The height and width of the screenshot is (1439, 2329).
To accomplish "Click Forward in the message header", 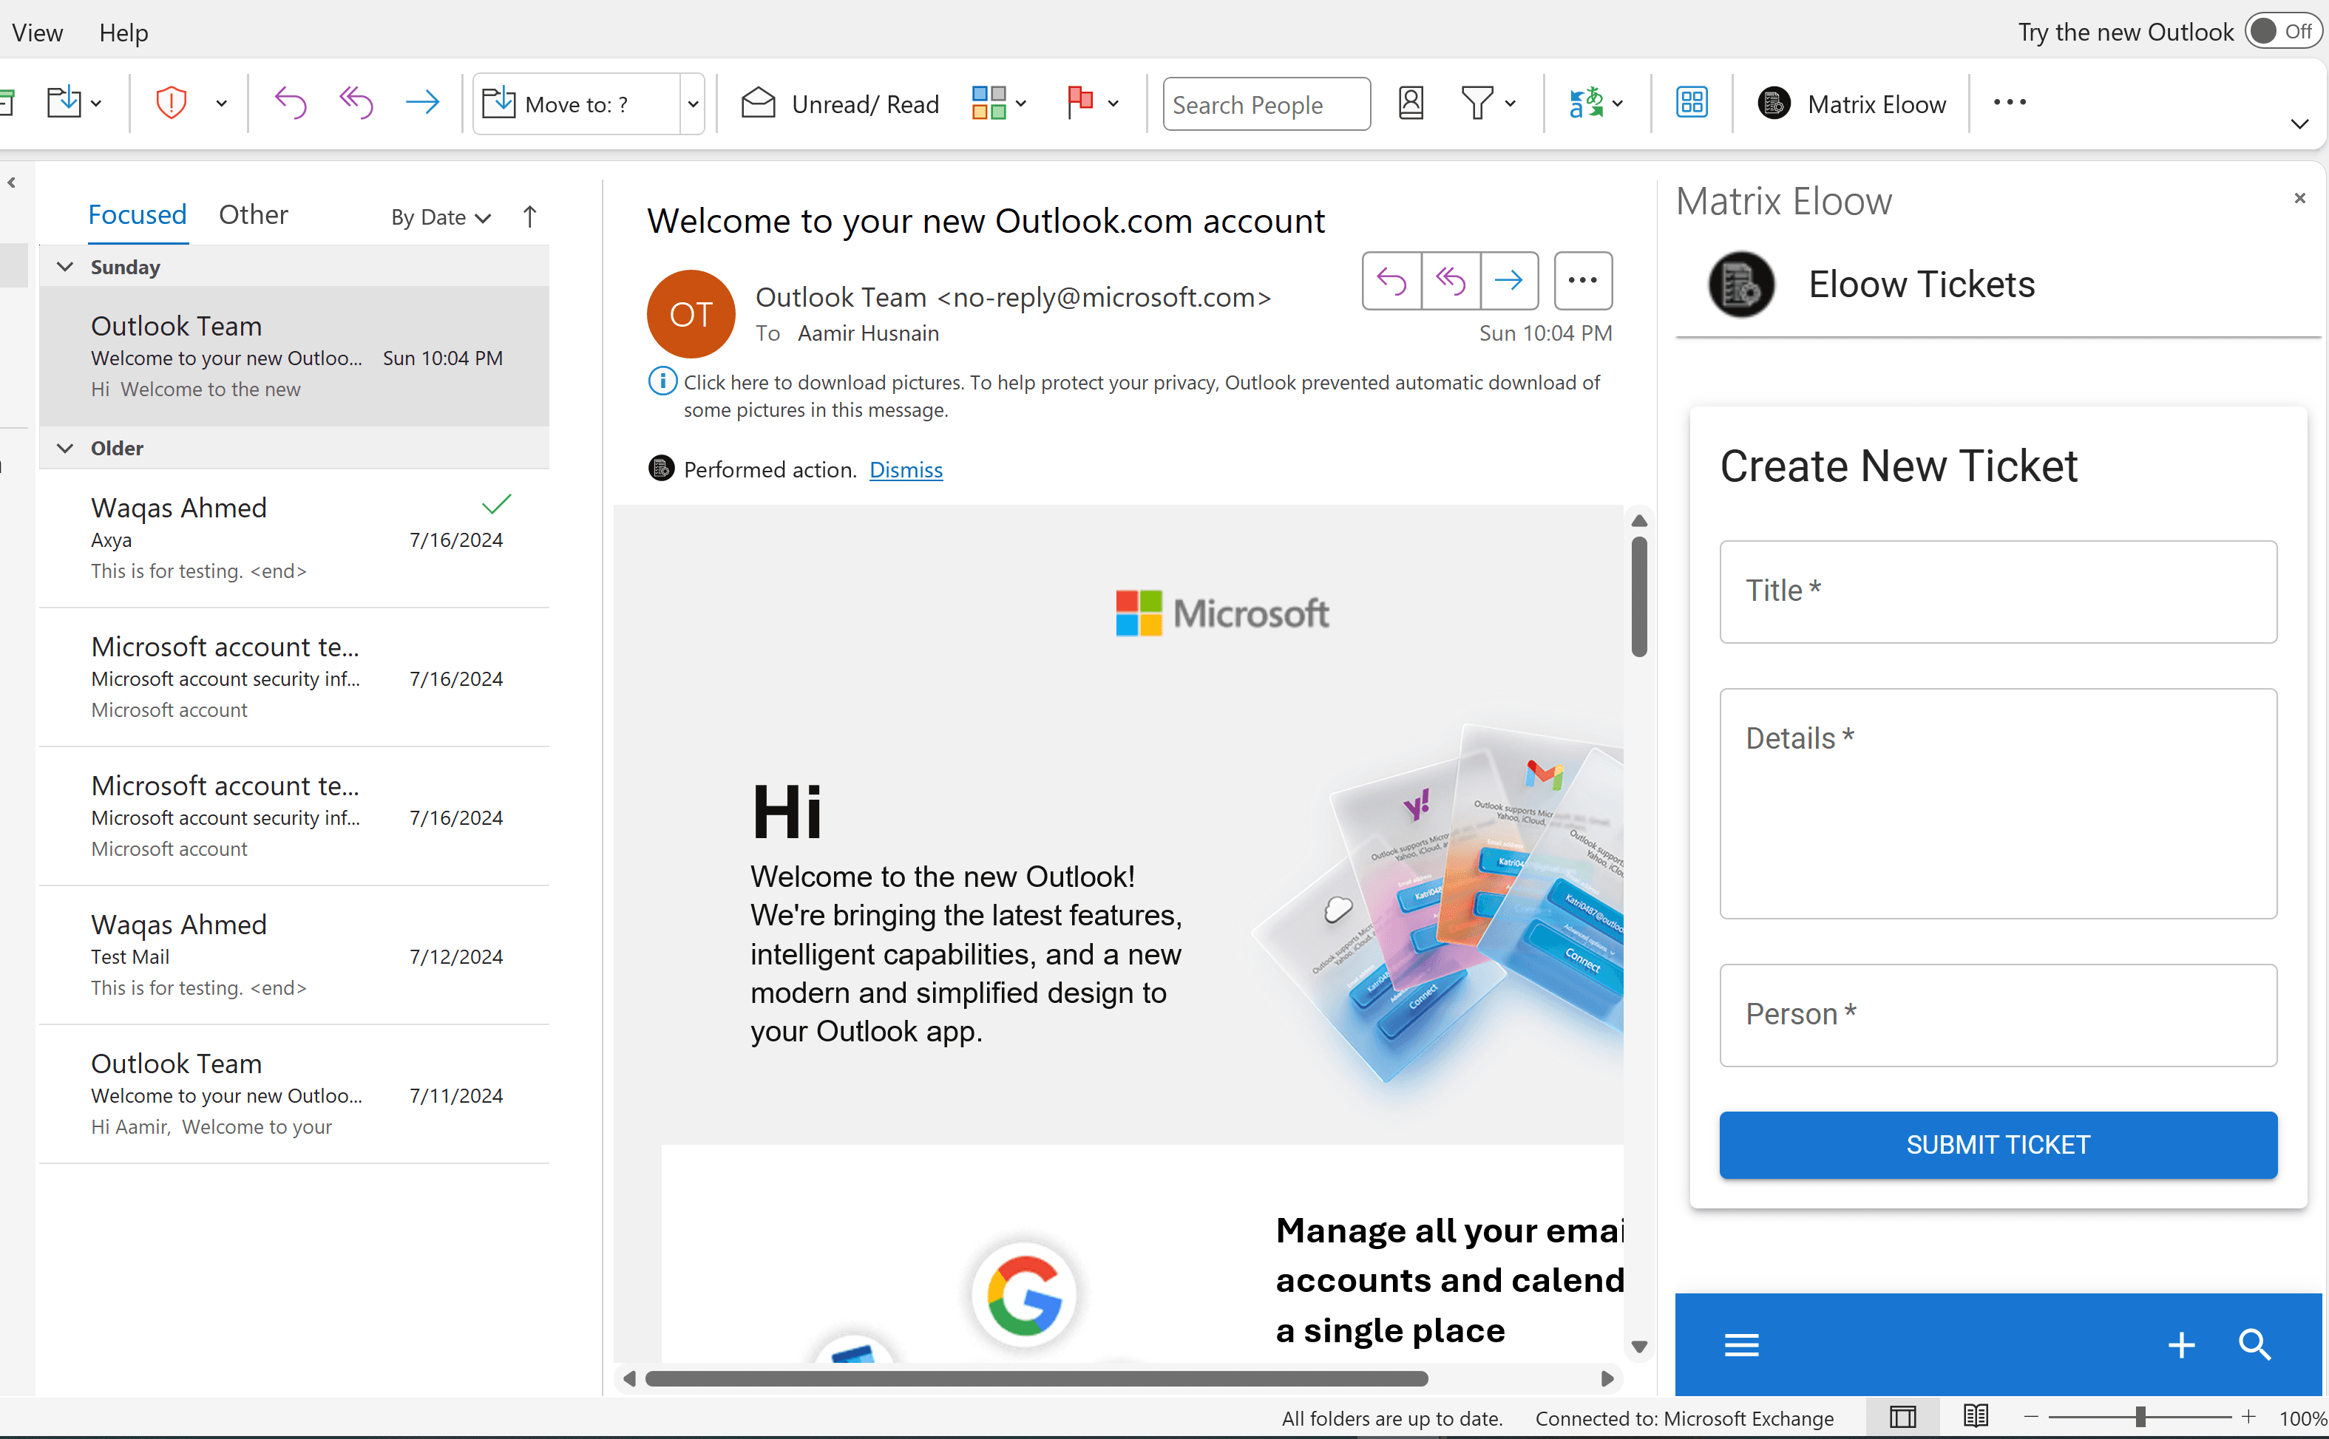I will (1508, 280).
